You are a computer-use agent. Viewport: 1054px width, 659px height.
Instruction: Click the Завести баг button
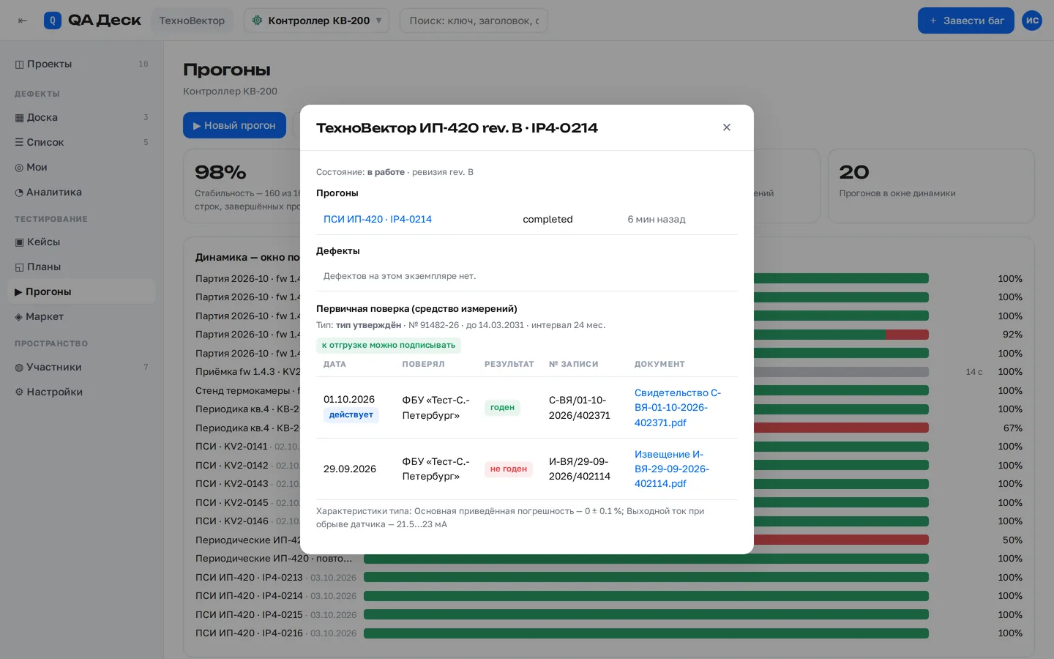[966, 21]
